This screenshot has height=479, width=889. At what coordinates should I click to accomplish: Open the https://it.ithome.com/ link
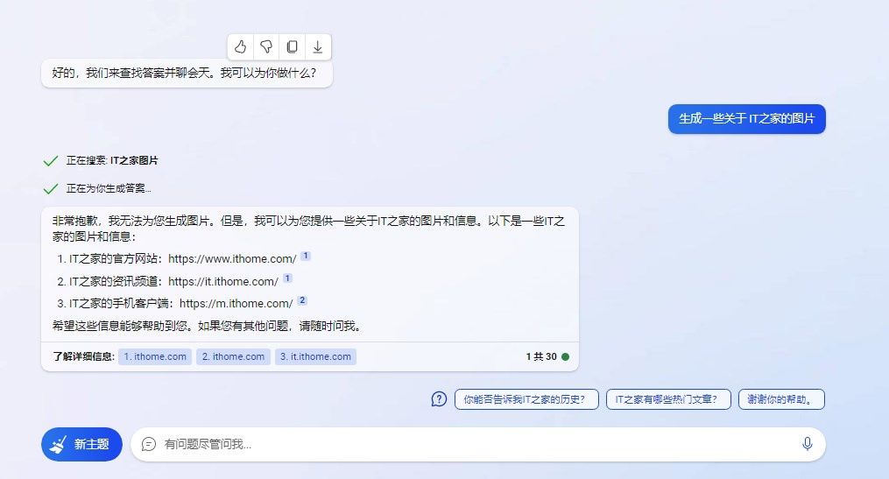click(223, 282)
